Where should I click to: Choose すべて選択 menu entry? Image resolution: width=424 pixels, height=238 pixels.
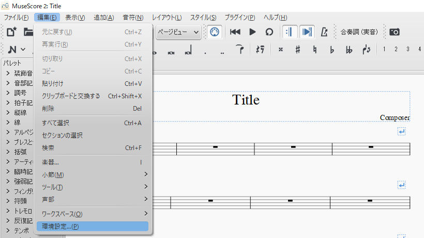pos(92,123)
